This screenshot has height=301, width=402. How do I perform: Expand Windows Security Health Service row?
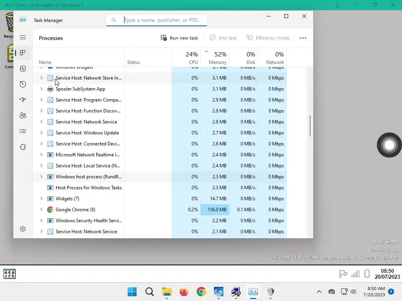pos(41,221)
